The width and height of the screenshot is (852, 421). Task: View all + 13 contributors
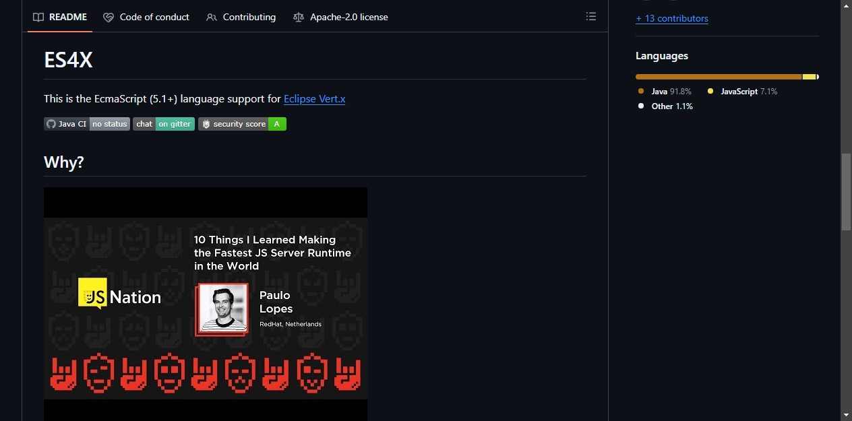(x=672, y=18)
